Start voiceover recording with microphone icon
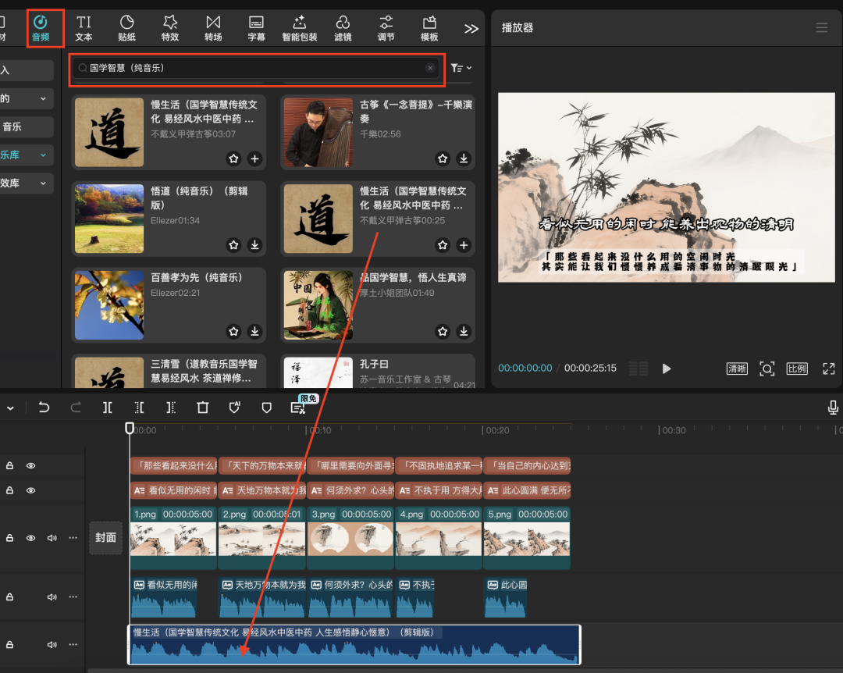 coord(833,408)
